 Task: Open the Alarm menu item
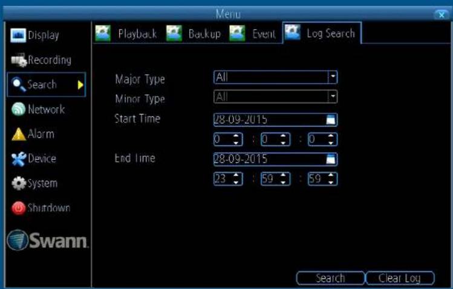coord(33,135)
